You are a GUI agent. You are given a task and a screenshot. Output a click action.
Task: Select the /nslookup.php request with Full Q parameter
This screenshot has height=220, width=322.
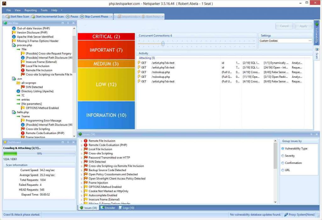pyautogui.click(x=220, y=77)
